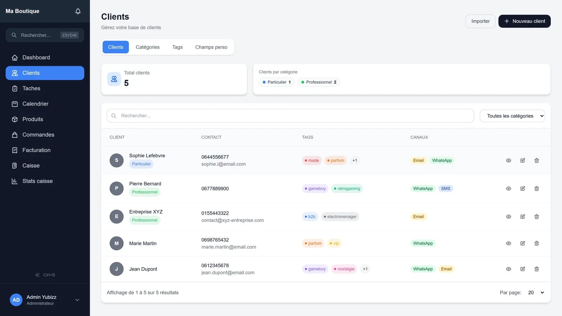
Task: Open the Caisse page
Action: click(45, 166)
